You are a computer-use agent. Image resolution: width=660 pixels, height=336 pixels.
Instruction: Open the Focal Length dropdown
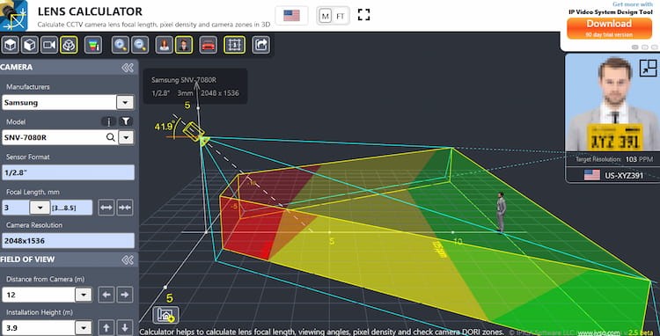pos(40,208)
